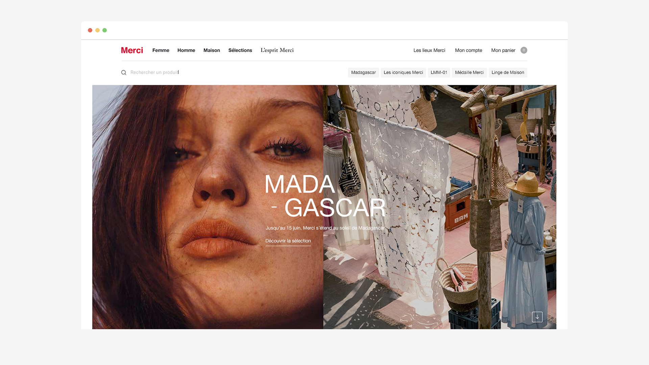Open the Sélections menu

coord(240,50)
